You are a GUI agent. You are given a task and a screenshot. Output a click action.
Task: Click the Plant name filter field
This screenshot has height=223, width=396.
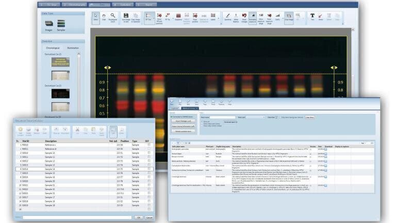(x=223, y=117)
